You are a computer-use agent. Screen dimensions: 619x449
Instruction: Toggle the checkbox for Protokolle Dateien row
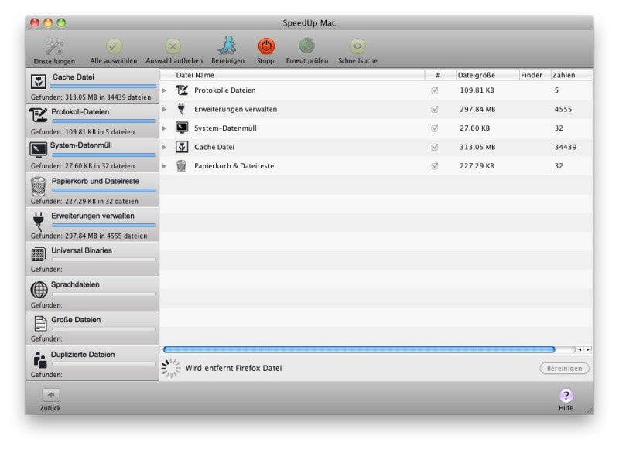[435, 90]
